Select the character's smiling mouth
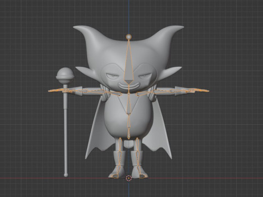Viewport: 263px width, 197px height. pos(129,86)
